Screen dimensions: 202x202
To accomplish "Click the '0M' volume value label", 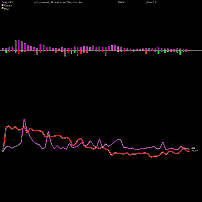I will [193, 148].
